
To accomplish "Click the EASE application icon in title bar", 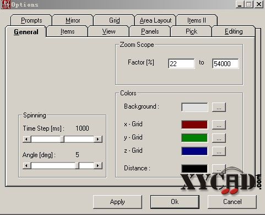I will (6, 4).
